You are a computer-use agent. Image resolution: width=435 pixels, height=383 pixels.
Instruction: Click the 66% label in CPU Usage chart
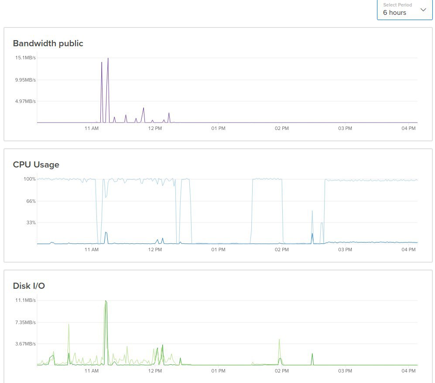click(x=31, y=201)
